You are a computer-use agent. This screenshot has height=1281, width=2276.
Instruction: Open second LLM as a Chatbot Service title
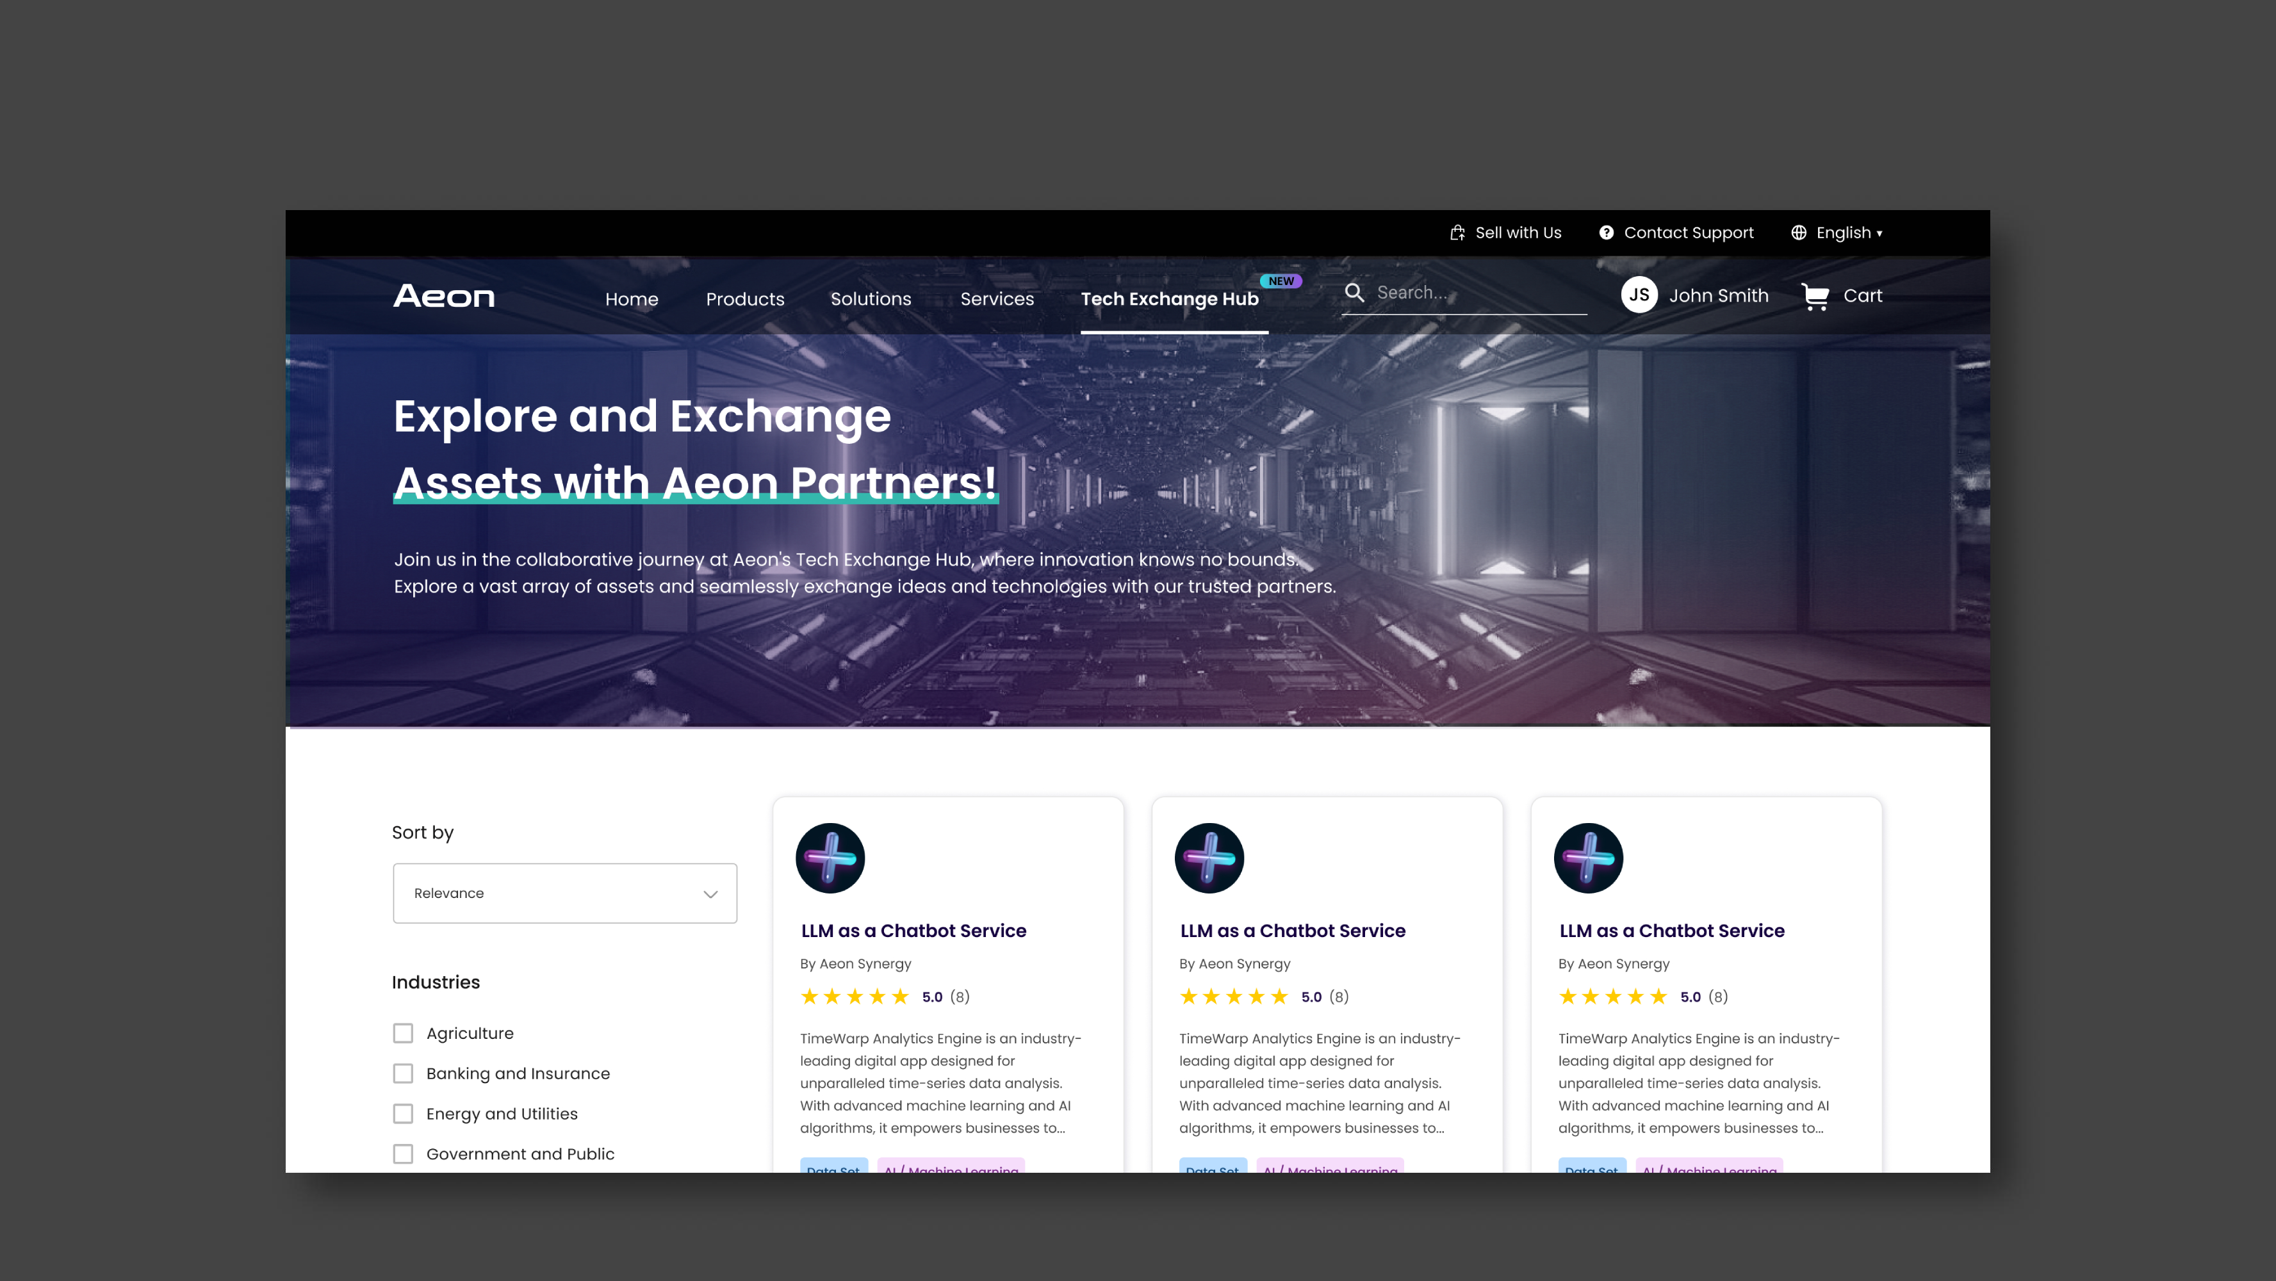tap(1291, 930)
